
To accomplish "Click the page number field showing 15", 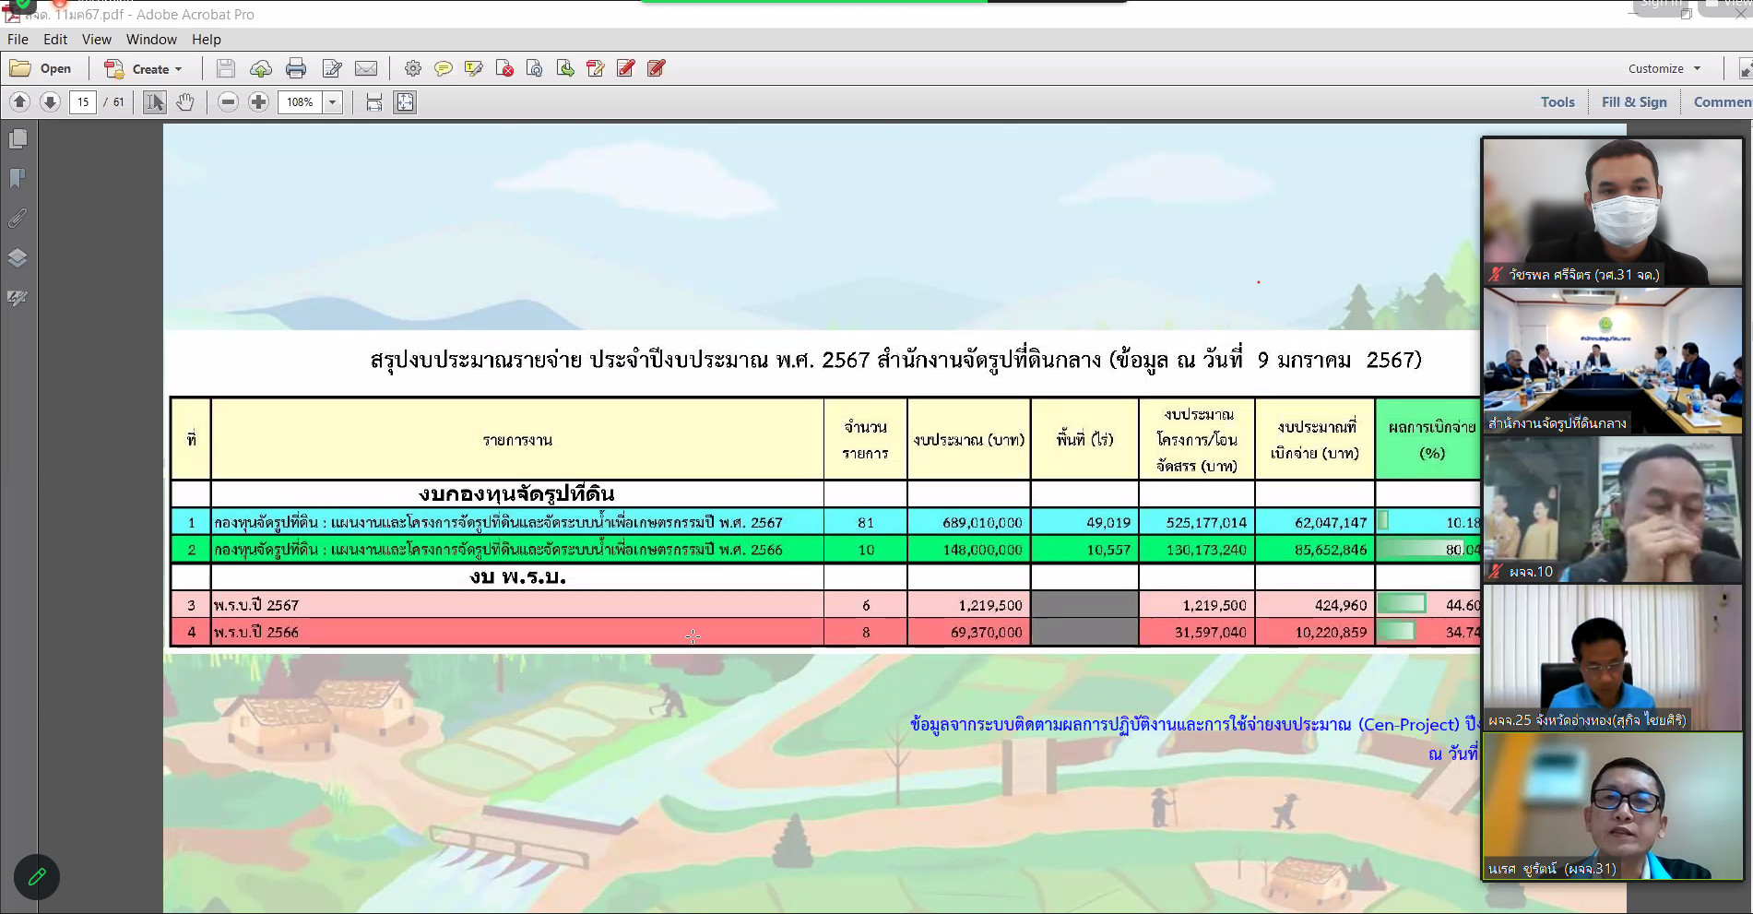I will coord(83,101).
